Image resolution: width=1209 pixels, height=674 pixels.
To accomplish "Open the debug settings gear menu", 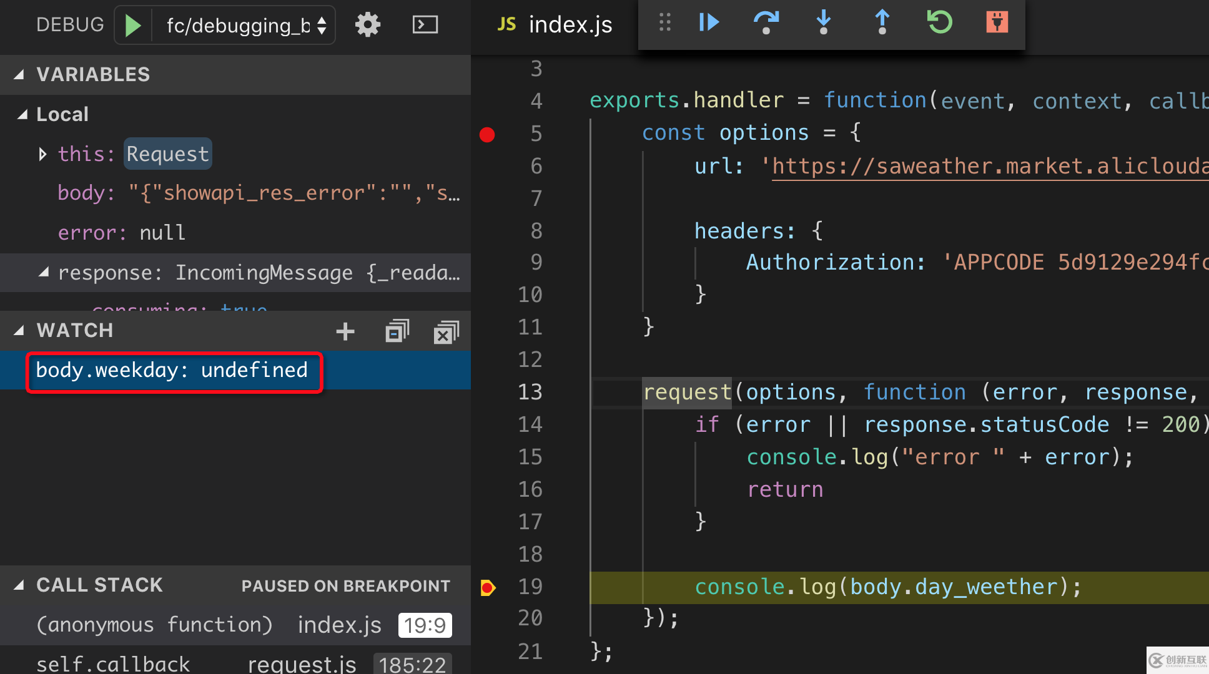I will tap(365, 22).
